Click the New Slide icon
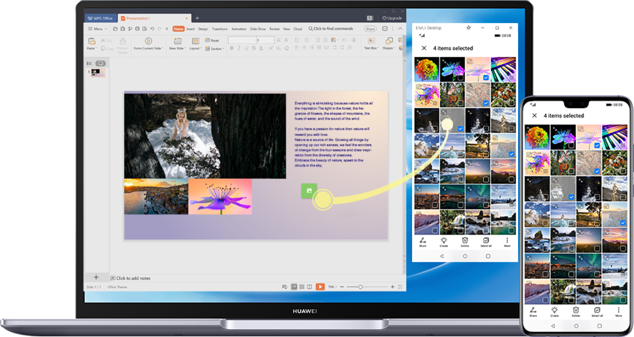This screenshot has width=634, height=337. click(x=177, y=41)
